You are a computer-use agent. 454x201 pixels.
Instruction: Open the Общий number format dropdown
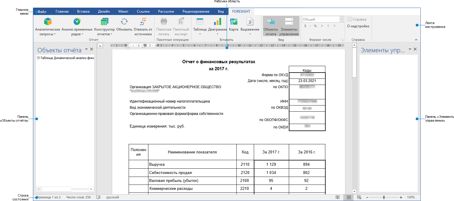tap(342, 19)
